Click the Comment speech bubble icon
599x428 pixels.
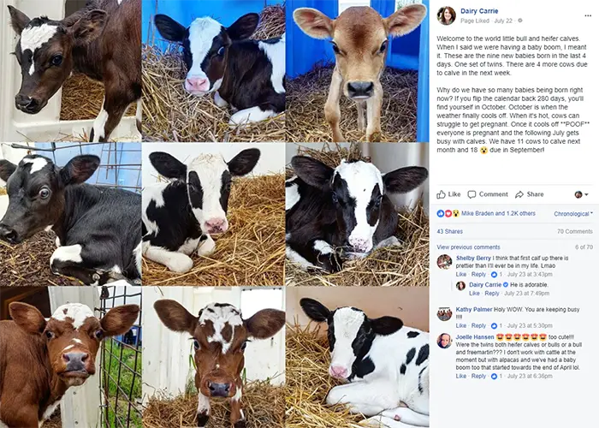[471, 194]
